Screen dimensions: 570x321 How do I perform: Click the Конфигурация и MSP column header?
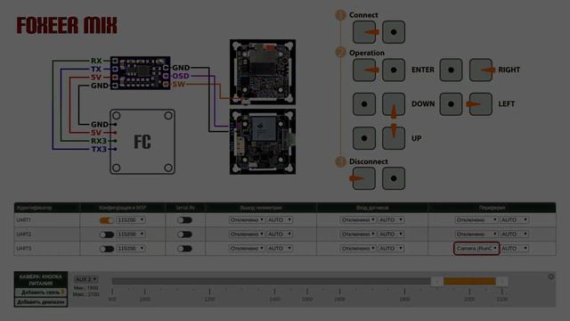coord(123,208)
